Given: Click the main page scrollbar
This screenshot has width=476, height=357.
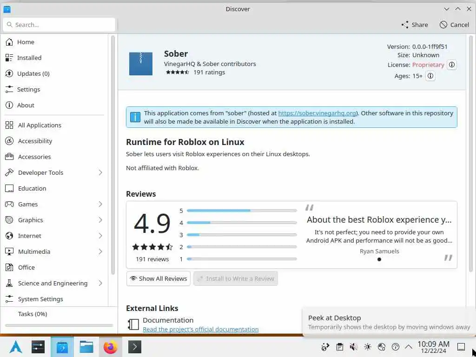Looking at the screenshot, I should [x=471, y=153].
